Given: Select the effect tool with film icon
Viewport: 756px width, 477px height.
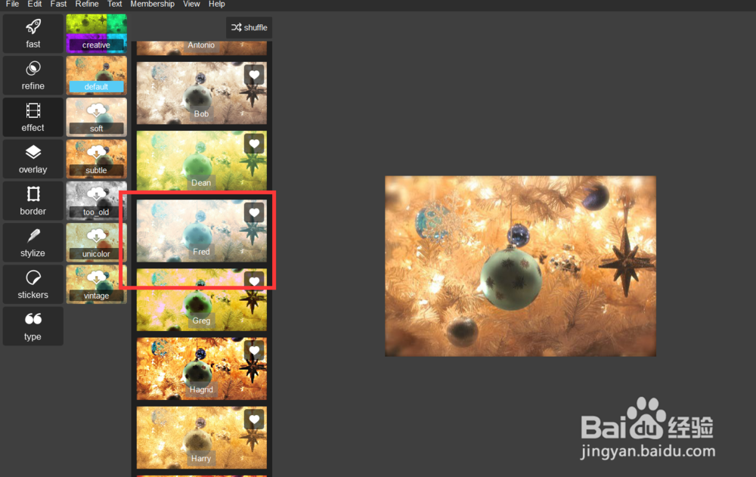Looking at the screenshot, I should (33, 117).
